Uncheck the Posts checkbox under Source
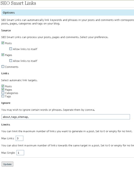The height and width of the screenshot is (169, 134). pyautogui.click(x=3, y=43)
